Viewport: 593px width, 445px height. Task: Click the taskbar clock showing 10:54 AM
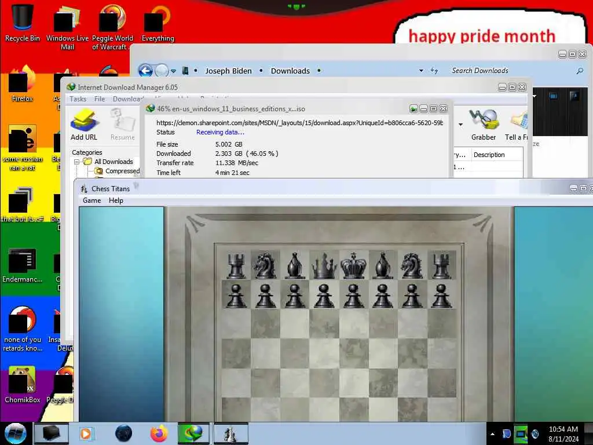click(563, 434)
